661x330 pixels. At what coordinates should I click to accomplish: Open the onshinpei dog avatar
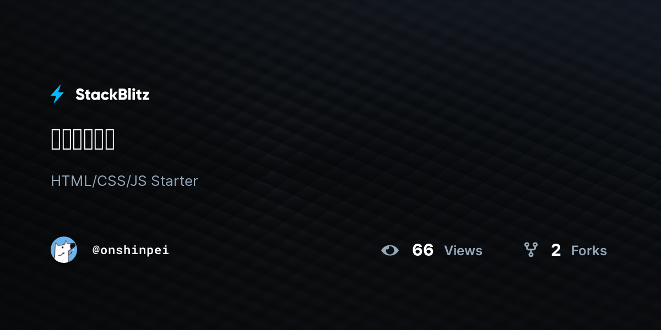tap(64, 250)
